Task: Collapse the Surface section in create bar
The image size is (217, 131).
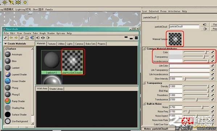Action: (x=6, y=49)
